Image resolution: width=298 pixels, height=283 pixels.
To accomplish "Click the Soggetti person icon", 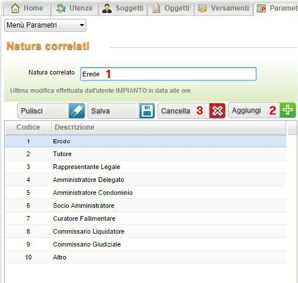I will click(x=107, y=8).
